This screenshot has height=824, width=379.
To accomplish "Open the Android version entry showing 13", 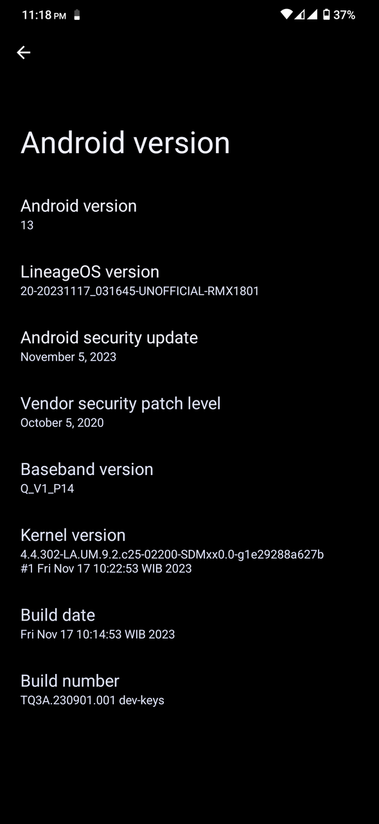I will [189, 214].
